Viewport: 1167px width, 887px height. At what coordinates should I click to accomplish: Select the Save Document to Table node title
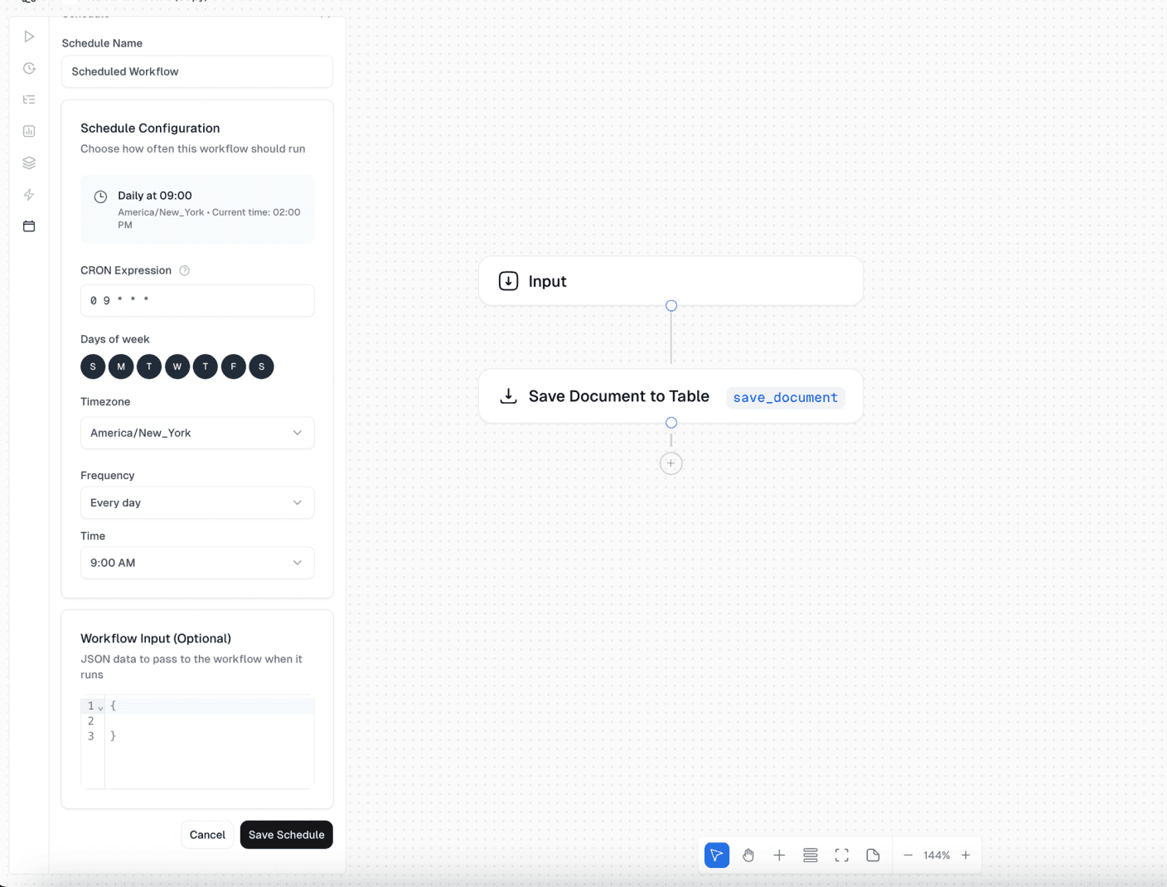(619, 396)
